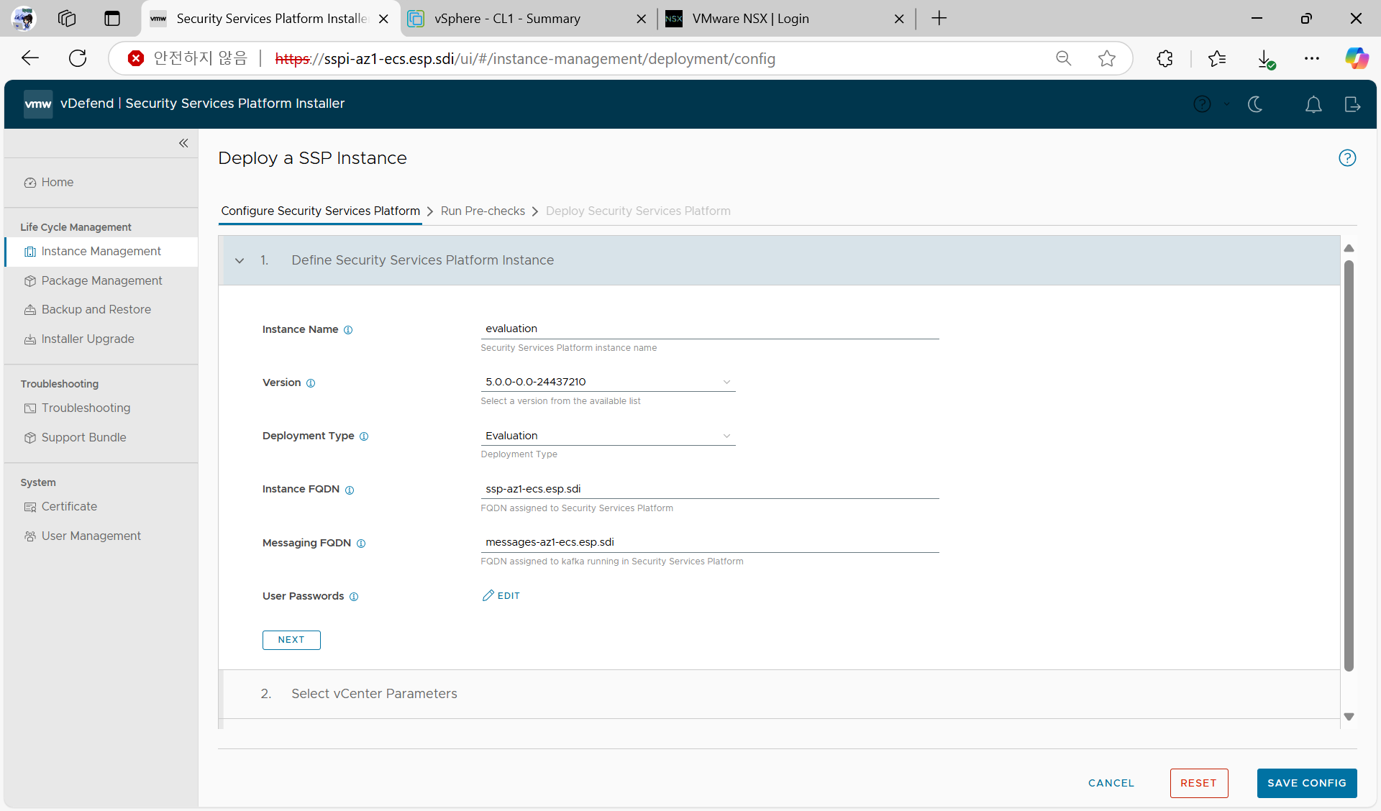Click the Instance FQDN input field
The height and width of the screenshot is (811, 1381).
click(x=710, y=489)
